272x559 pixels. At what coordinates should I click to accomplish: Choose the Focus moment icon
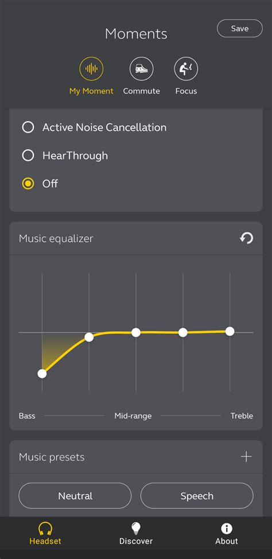[186, 68]
